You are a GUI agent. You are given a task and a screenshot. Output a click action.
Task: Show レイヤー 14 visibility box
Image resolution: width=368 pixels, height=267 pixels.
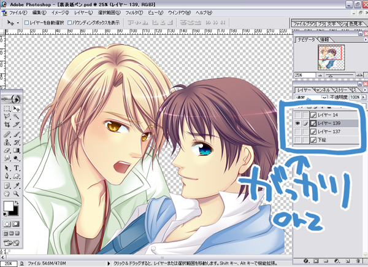pyautogui.click(x=297, y=115)
